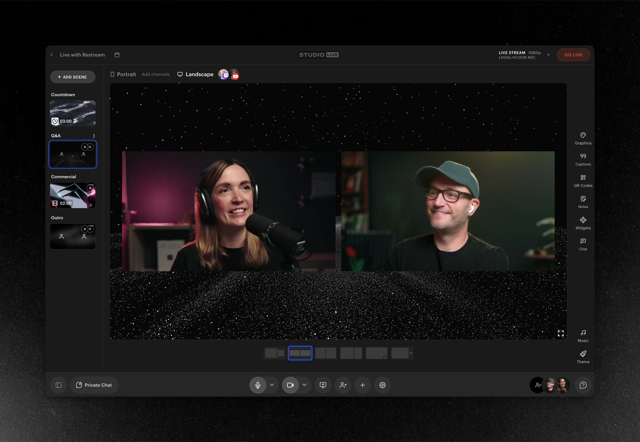This screenshot has width=640, height=442.
Task: Go back using the header back arrow
Action: 52,55
